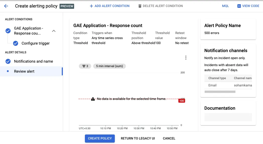Click the filter chip showing 3
The image size is (263, 144).
[x=85, y=66]
